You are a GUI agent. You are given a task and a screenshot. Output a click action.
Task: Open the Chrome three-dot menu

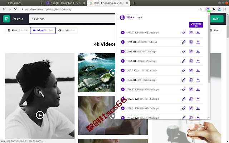225,9
